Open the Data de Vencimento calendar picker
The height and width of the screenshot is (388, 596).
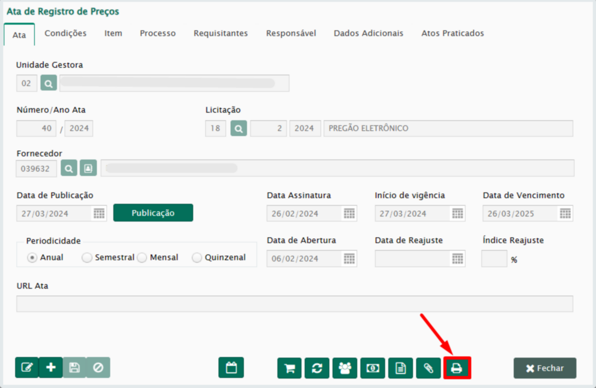tap(565, 214)
